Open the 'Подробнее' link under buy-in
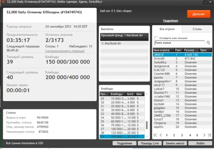Viewport: 214px width, 149px height. 170,21
